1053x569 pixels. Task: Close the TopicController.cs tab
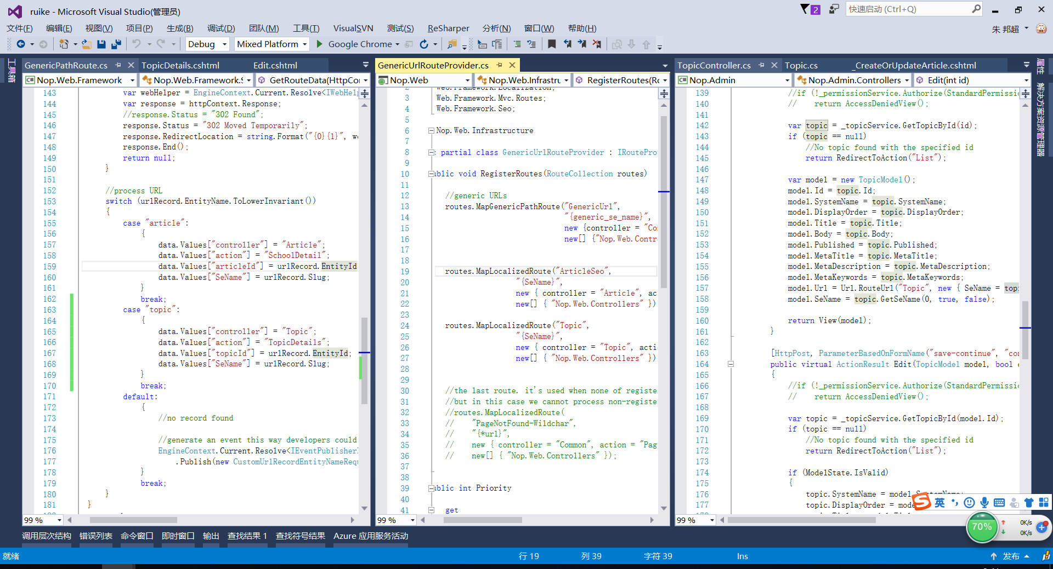pyautogui.click(x=774, y=65)
